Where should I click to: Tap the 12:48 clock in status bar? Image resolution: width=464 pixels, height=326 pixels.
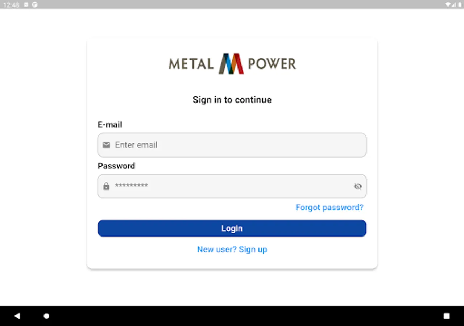coord(11,5)
